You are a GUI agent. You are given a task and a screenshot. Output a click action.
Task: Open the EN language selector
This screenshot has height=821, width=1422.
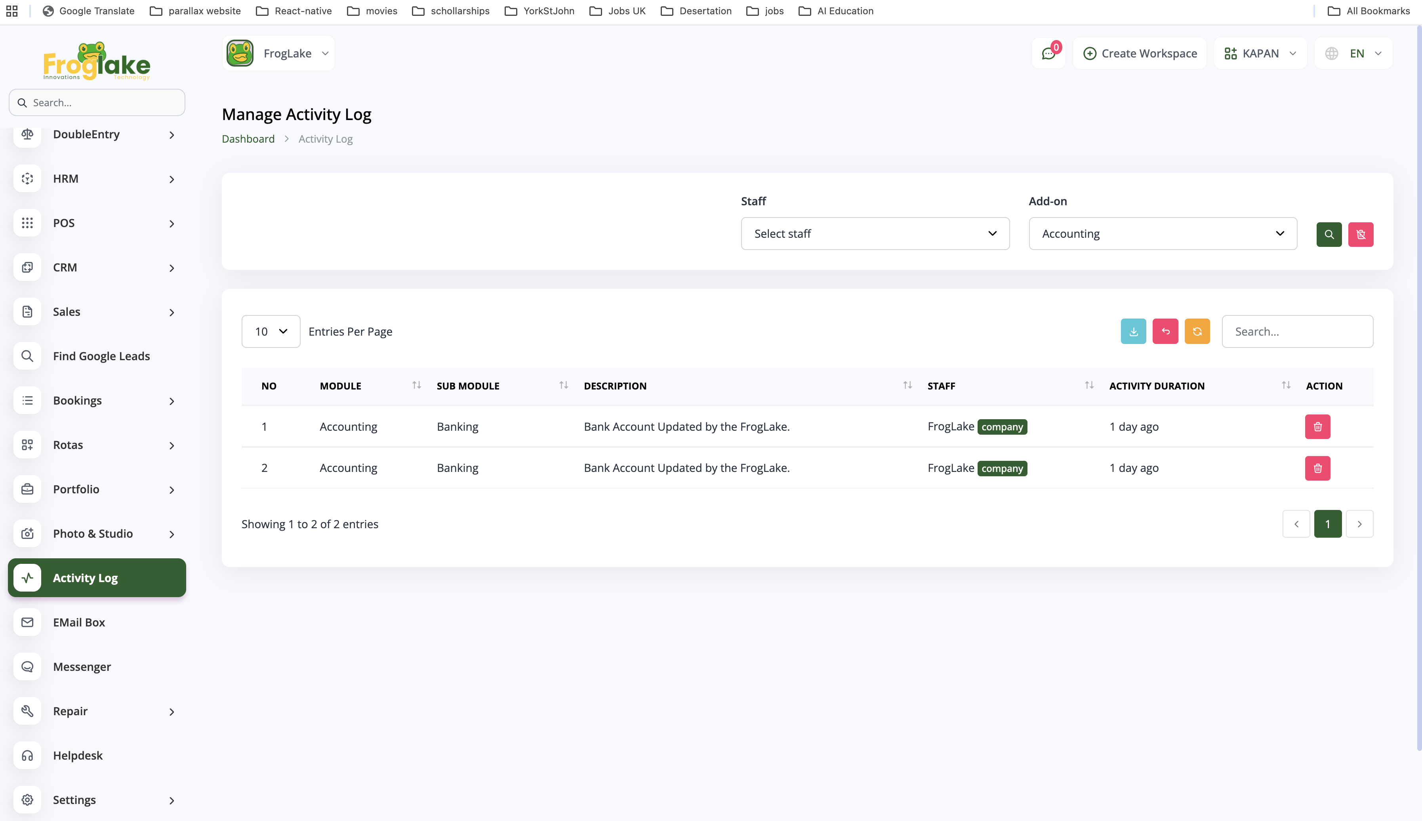(x=1353, y=53)
